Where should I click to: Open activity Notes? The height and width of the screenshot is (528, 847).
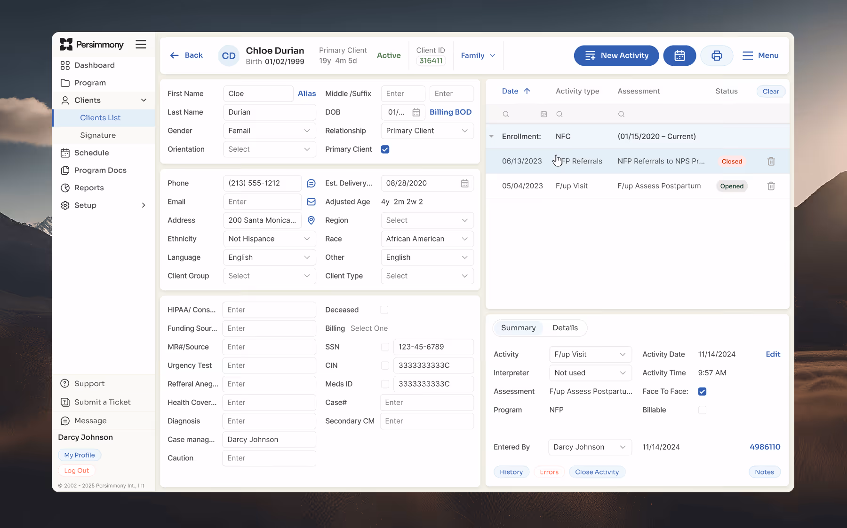pos(764,472)
